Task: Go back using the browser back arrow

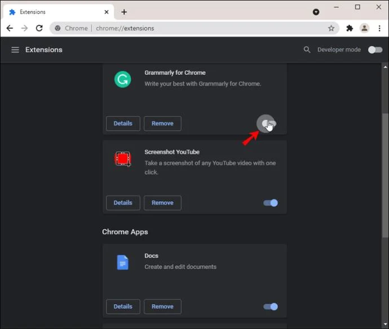Action: (x=10, y=28)
